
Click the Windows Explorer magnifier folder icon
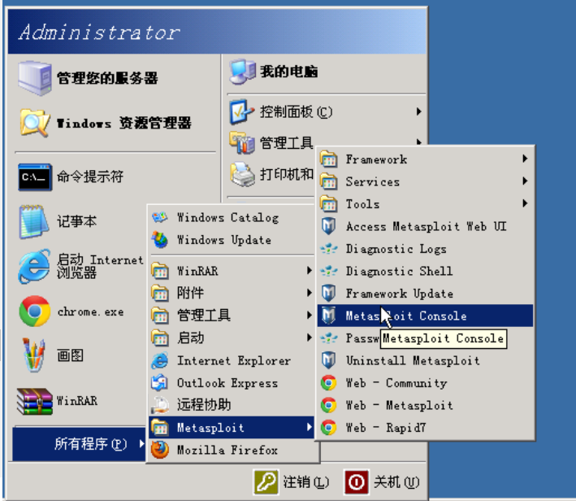pos(35,123)
